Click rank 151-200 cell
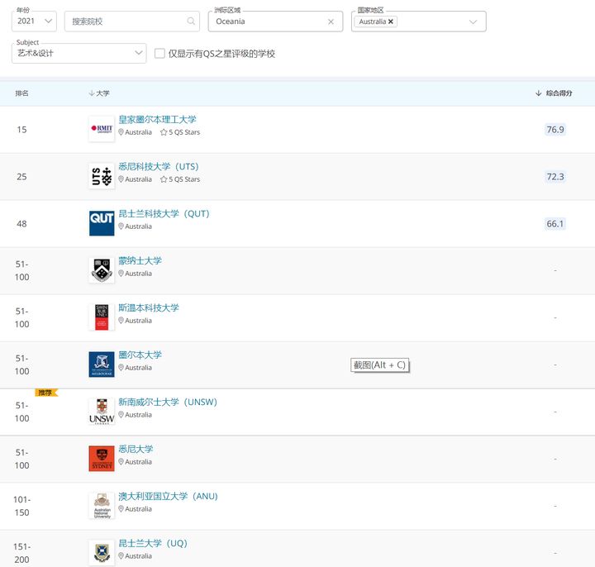Viewport: 595px width, 567px height. pyautogui.click(x=22, y=553)
